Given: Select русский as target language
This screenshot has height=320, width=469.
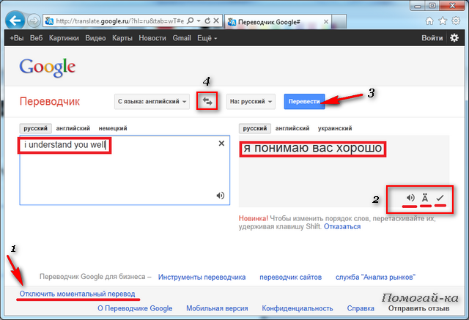Looking at the screenshot, I should [255, 128].
